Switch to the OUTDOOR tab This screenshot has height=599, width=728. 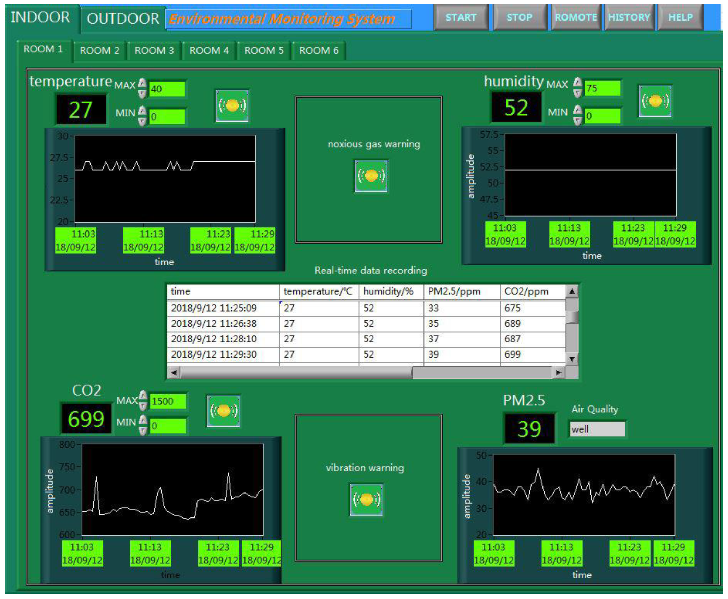(123, 18)
